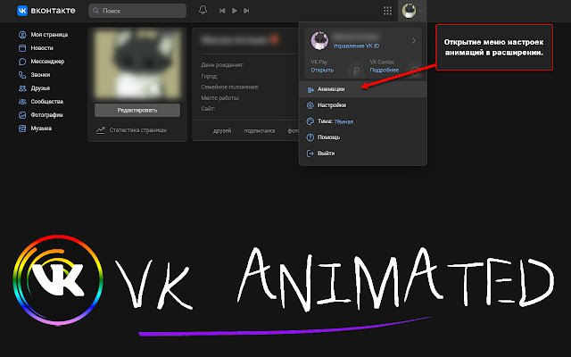Click the Фотографии picture icon
The width and height of the screenshot is (571, 357).
22,115
